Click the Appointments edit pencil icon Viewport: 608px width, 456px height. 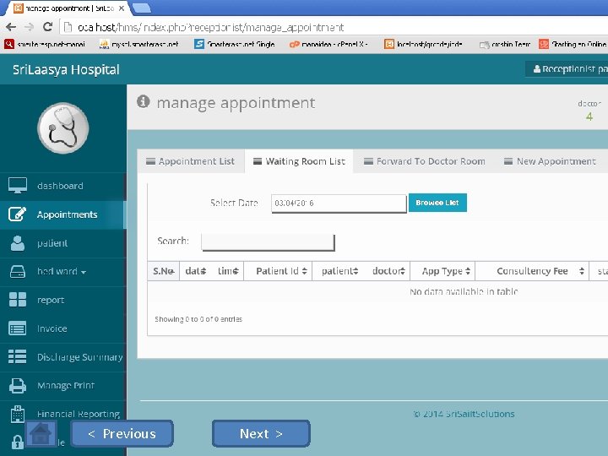pyautogui.click(x=18, y=214)
